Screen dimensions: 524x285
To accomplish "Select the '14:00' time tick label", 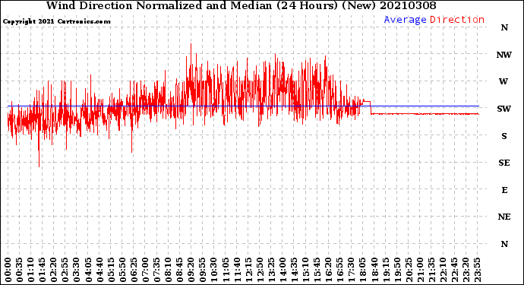I will point(283,270).
